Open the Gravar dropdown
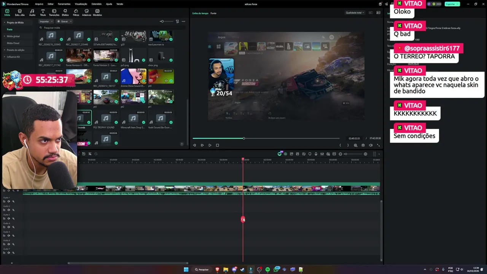 pyautogui.click(x=64, y=21)
